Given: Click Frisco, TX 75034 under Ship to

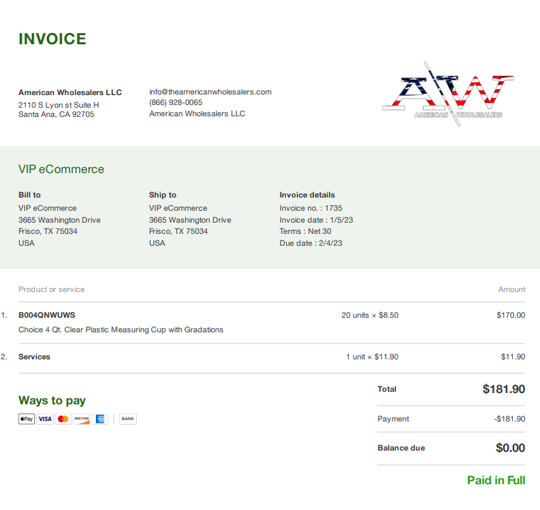Looking at the screenshot, I should 178,231.
